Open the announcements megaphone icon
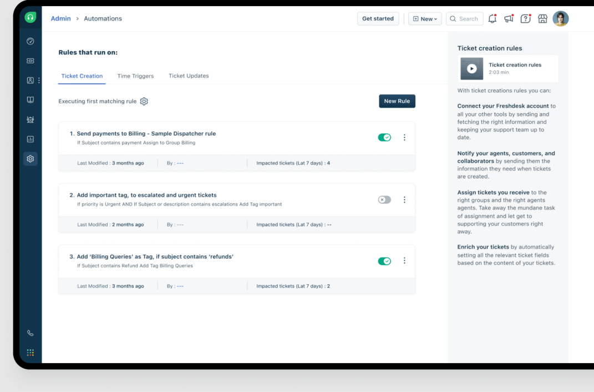594x392 pixels. pyautogui.click(x=509, y=18)
